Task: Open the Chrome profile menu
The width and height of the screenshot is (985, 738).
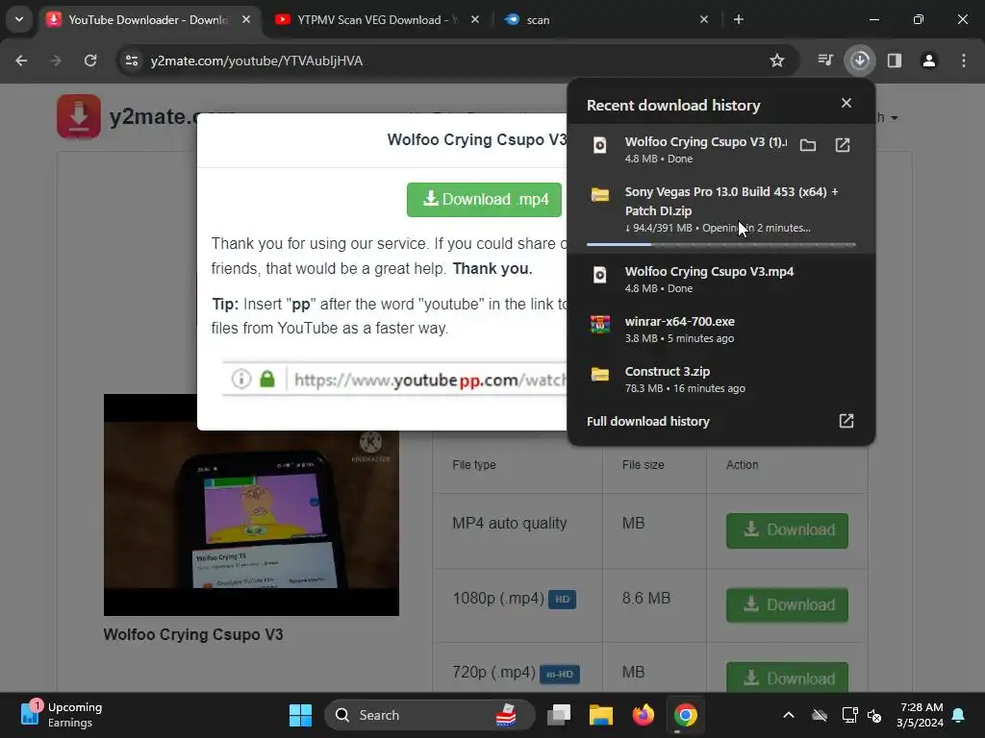Action: coord(929,61)
